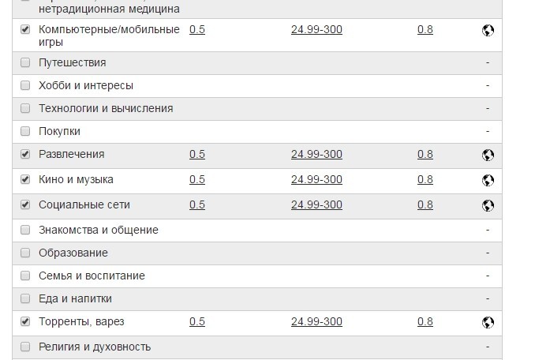Click globe icon in Кино и музыка row

coord(488,181)
